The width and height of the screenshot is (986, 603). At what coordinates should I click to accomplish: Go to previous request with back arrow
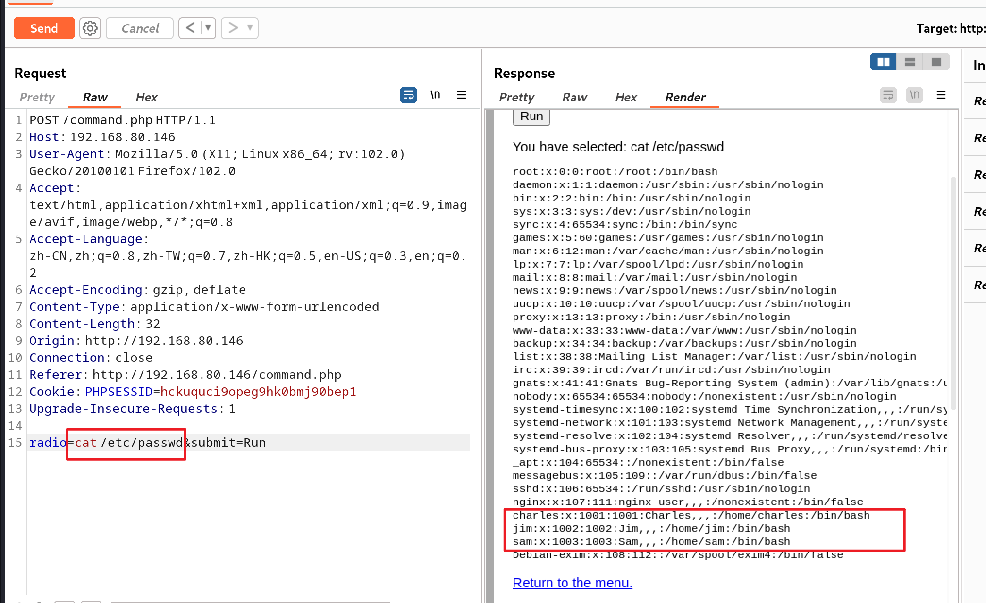[190, 28]
